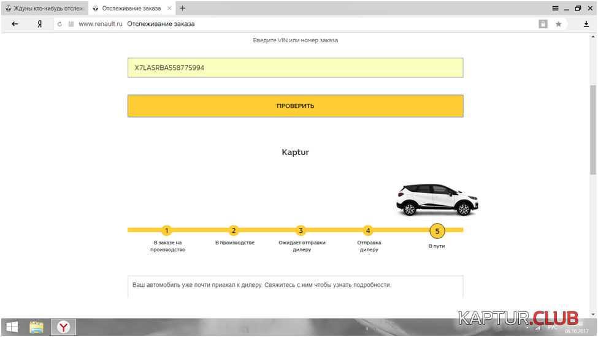The width and height of the screenshot is (598, 337).
Task: Open a new tab with the plus button
Action: (x=183, y=8)
